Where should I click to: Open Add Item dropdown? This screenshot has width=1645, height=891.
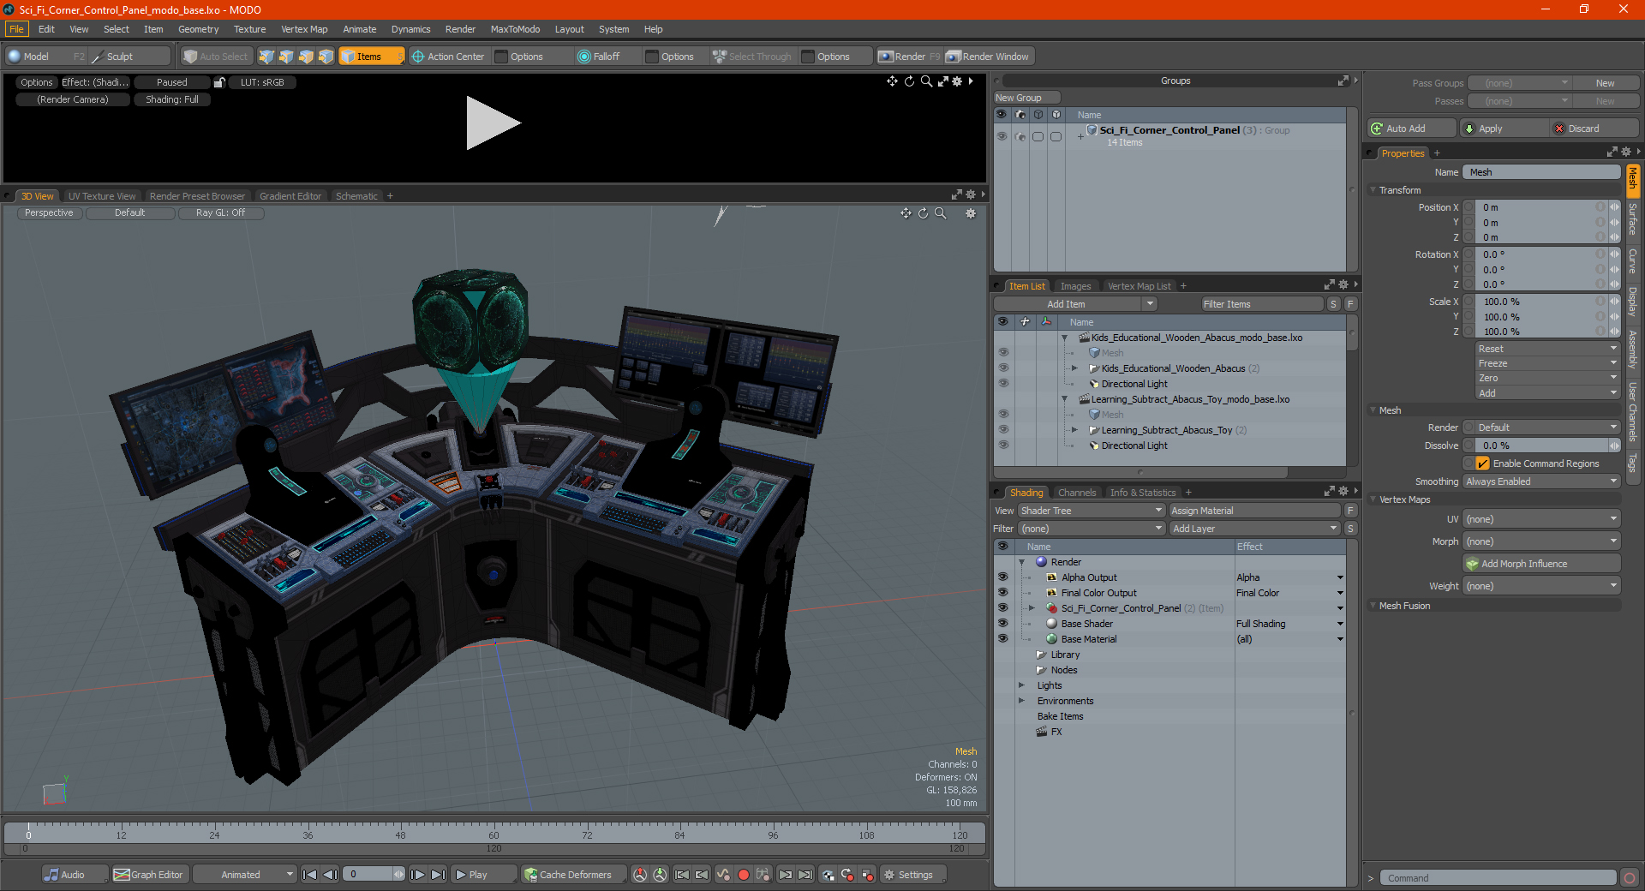click(1076, 304)
